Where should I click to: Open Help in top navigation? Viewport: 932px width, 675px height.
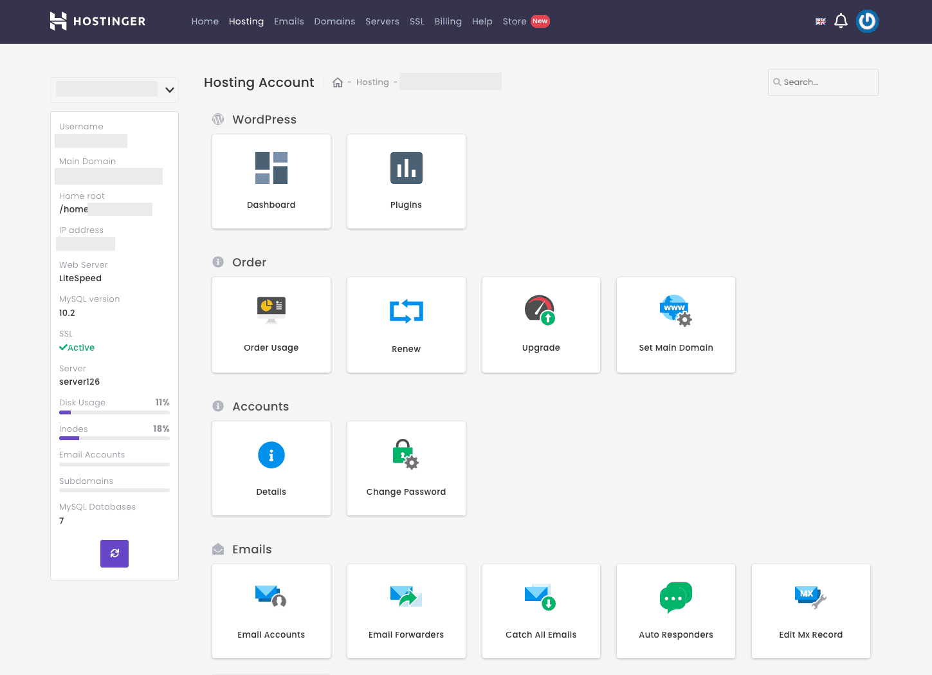click(482, 21)
